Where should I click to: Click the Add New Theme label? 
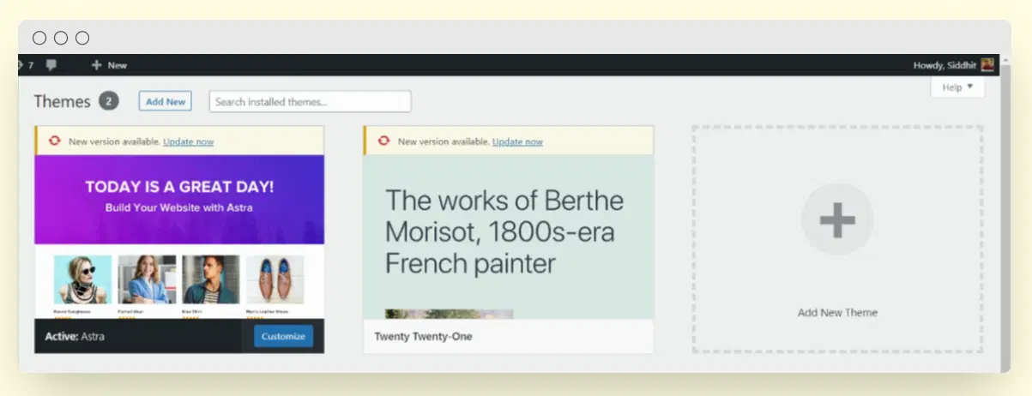click(x=836, y=313)
